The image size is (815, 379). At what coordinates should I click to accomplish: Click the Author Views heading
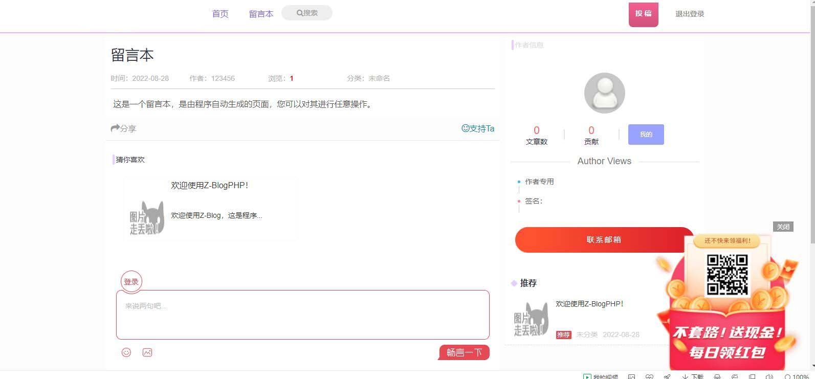point(604,161)
